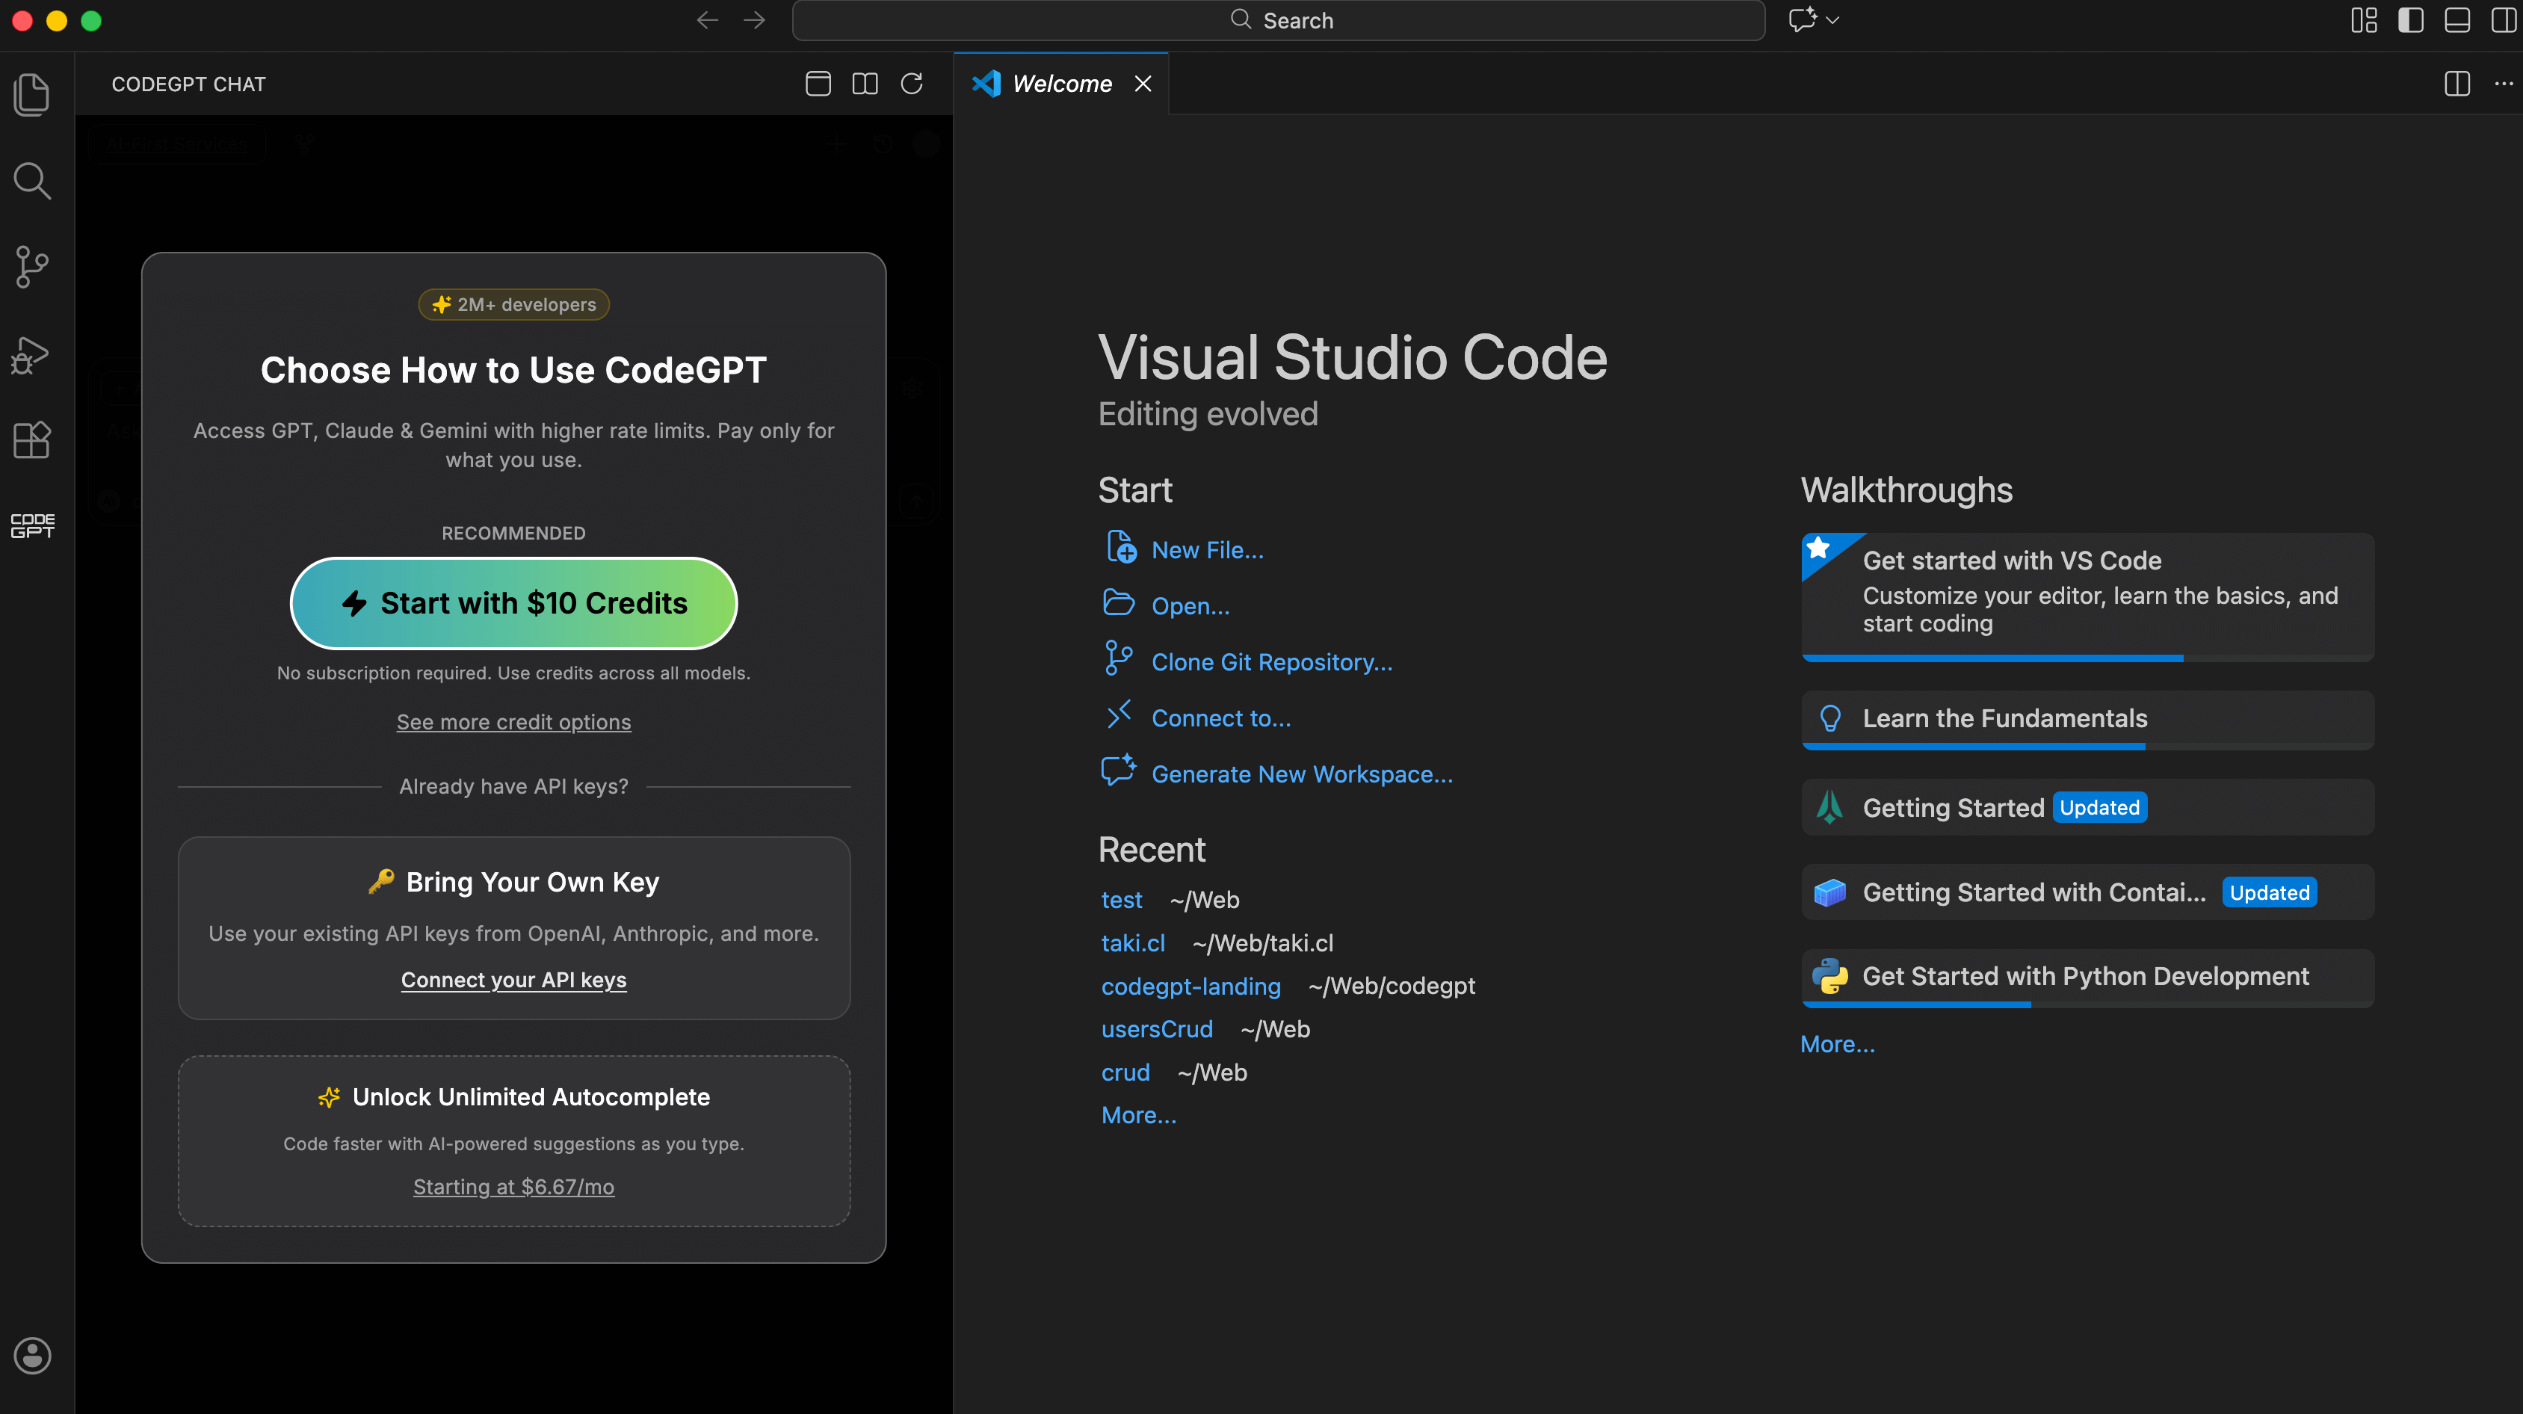The height and width of the screenshot is (1414, 2523).
Task: Expand More walkthroughs
Action: (1836, 1044)
